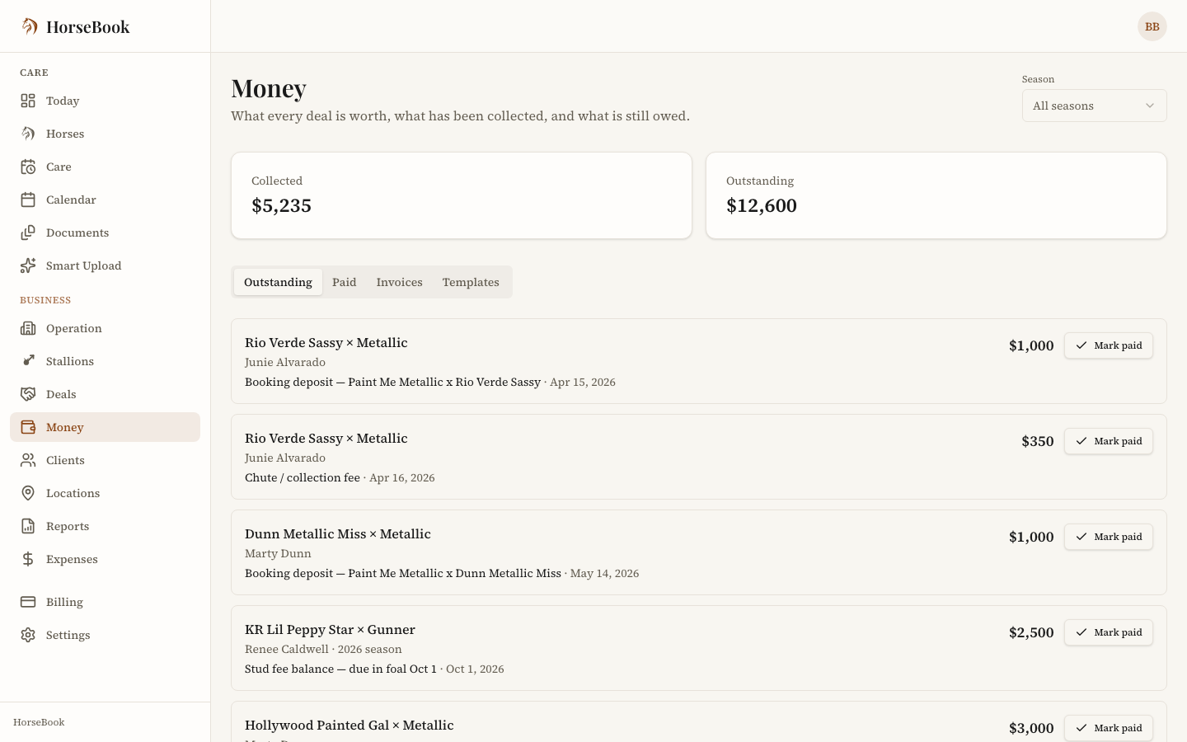Mark paid the Dunn Metallic Miss deposit
The width and height of the screenshot is (1187, 742).
pos(1108,537)
